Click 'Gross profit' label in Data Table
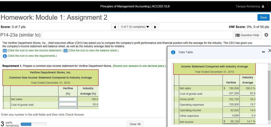Viewport: 271px width, 127px height. coord(187,99)
